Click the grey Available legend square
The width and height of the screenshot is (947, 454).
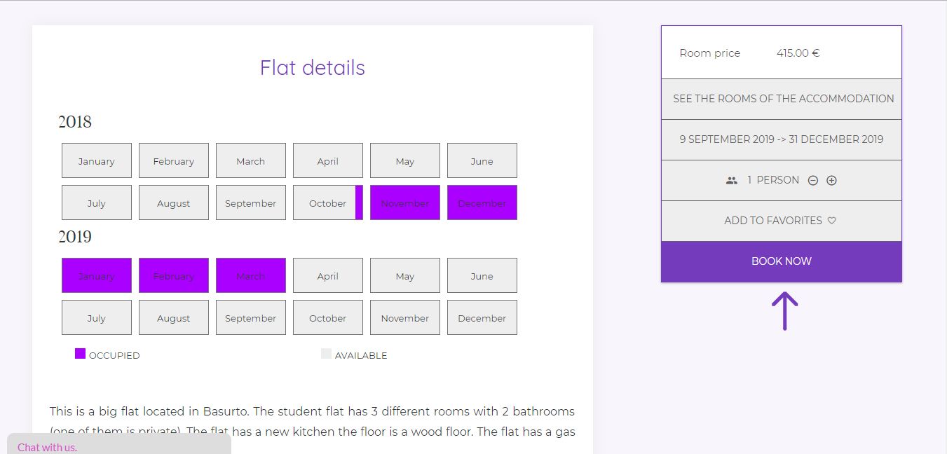pyautogui.click(x=326, y=354)
